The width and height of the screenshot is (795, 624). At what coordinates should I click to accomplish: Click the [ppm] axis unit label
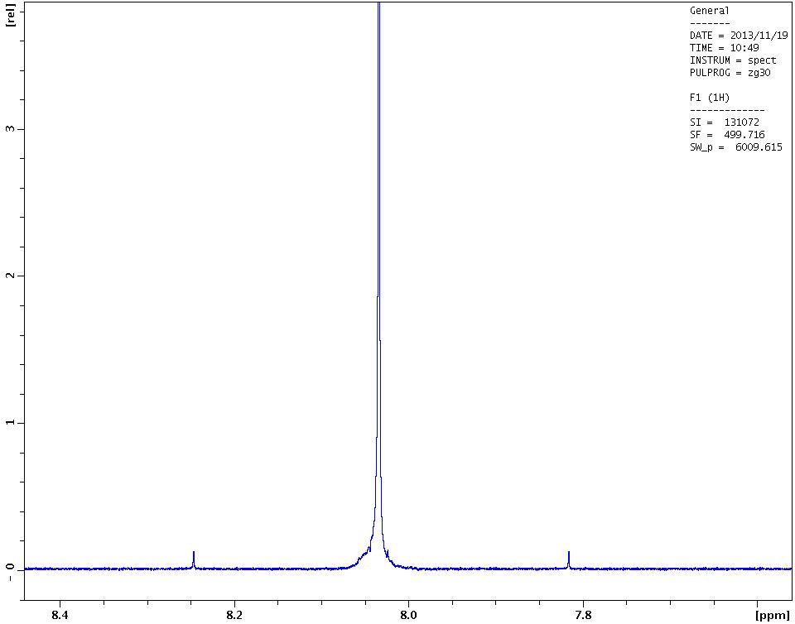pyautogui.click(x=772, y=615)
